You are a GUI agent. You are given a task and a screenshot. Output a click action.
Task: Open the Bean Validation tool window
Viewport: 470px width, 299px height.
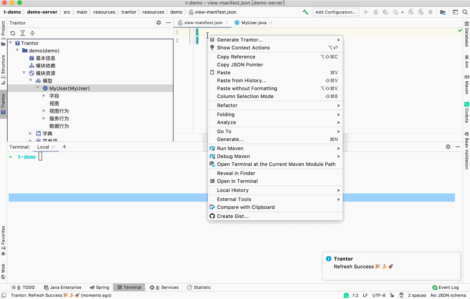467,150
